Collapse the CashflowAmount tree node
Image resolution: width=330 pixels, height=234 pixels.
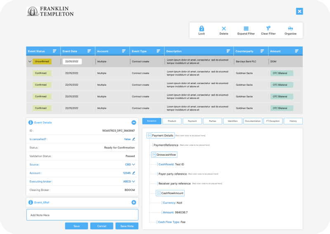[x=159, y=193]
